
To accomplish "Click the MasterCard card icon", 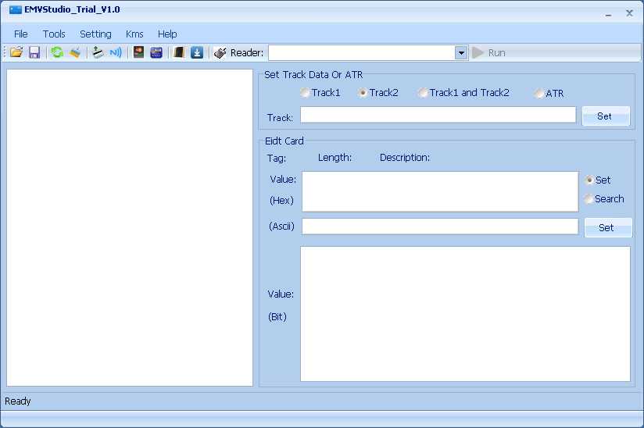I will coord(138,52).
